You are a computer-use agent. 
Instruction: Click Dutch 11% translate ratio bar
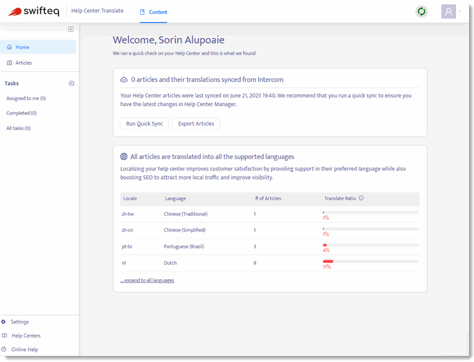pyautogui.click(x=370, y=261)
